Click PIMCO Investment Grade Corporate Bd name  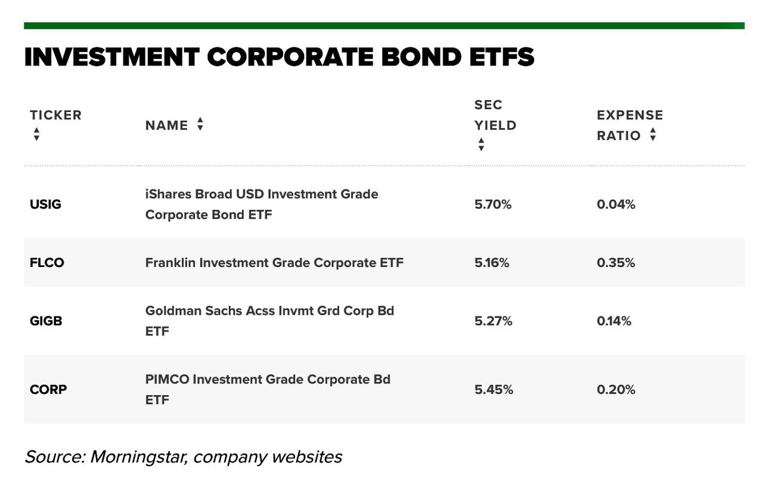(x=268, y=390)
